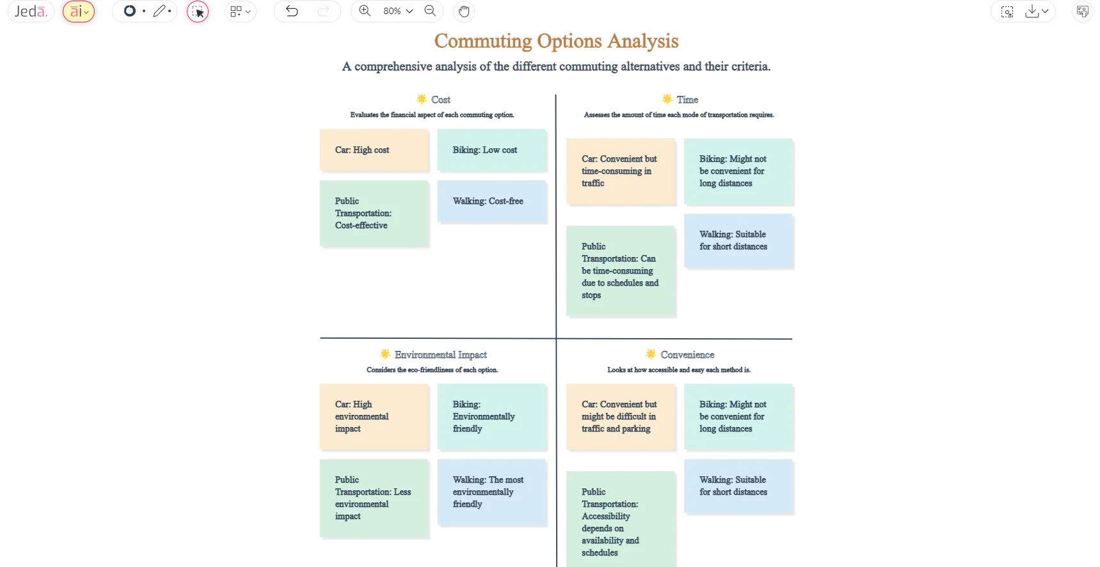The image size is (1100, 567).
Task: Select the 'Walking: Cost-free' sticky note
Action: [x=491, y=201]
